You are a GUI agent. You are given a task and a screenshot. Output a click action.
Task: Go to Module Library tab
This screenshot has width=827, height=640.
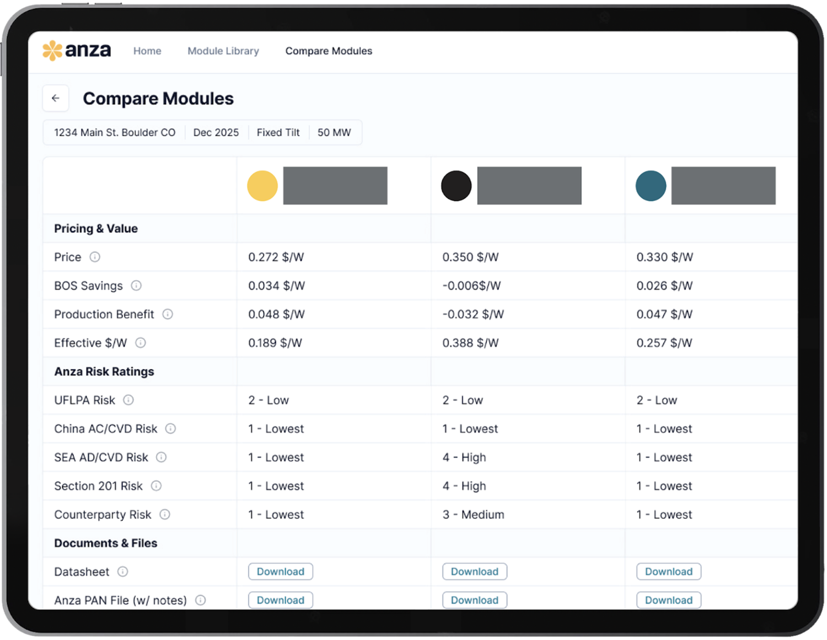pos(223,51)
